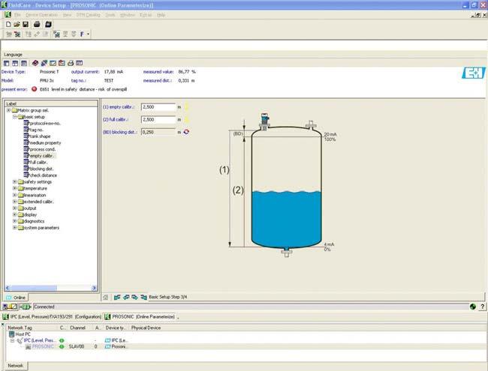Click the Save floppy disk icon
488x371 pixels.
[26, 24]
